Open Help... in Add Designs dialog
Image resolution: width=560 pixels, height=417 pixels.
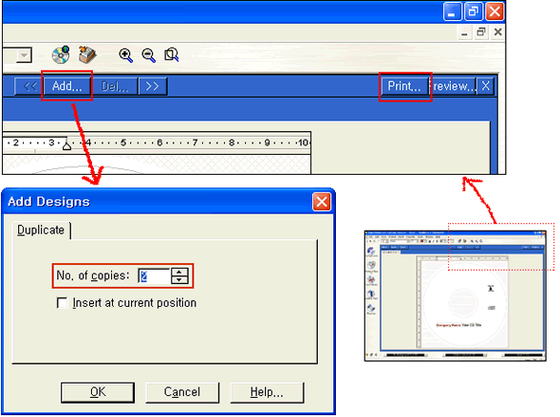coord(267,392)
